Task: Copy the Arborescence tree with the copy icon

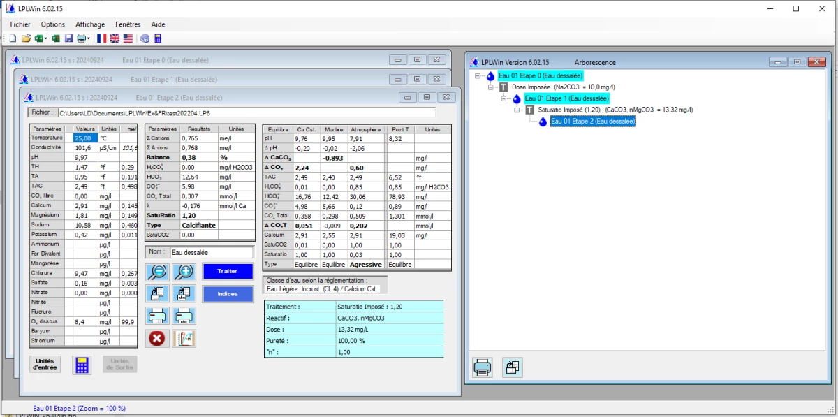Action: (x=512, y=367)
